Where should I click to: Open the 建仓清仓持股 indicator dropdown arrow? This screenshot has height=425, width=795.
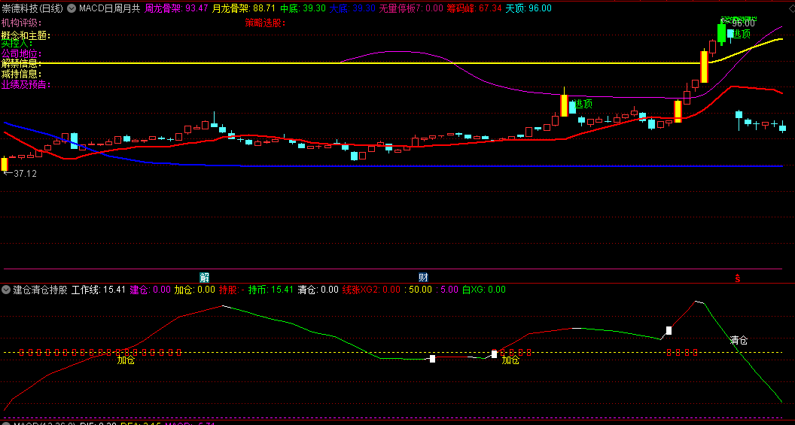[6, 290]
